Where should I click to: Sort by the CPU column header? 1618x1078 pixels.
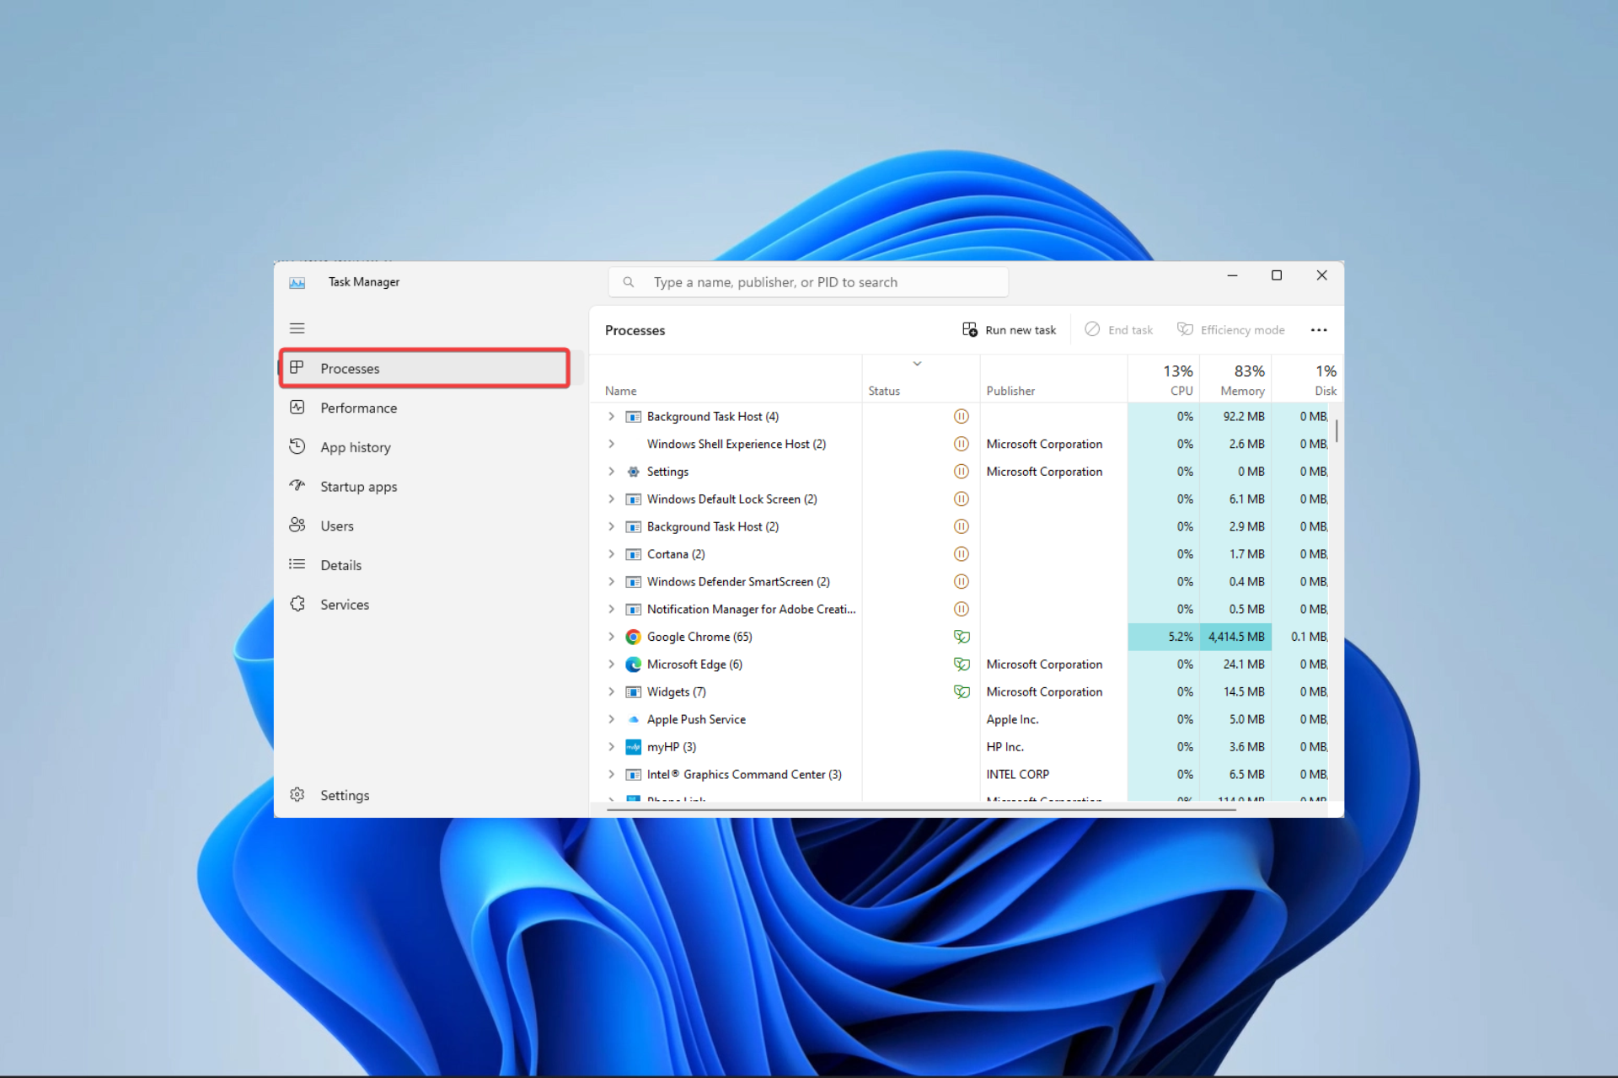pyautogui.click(x=1164, y=380)
